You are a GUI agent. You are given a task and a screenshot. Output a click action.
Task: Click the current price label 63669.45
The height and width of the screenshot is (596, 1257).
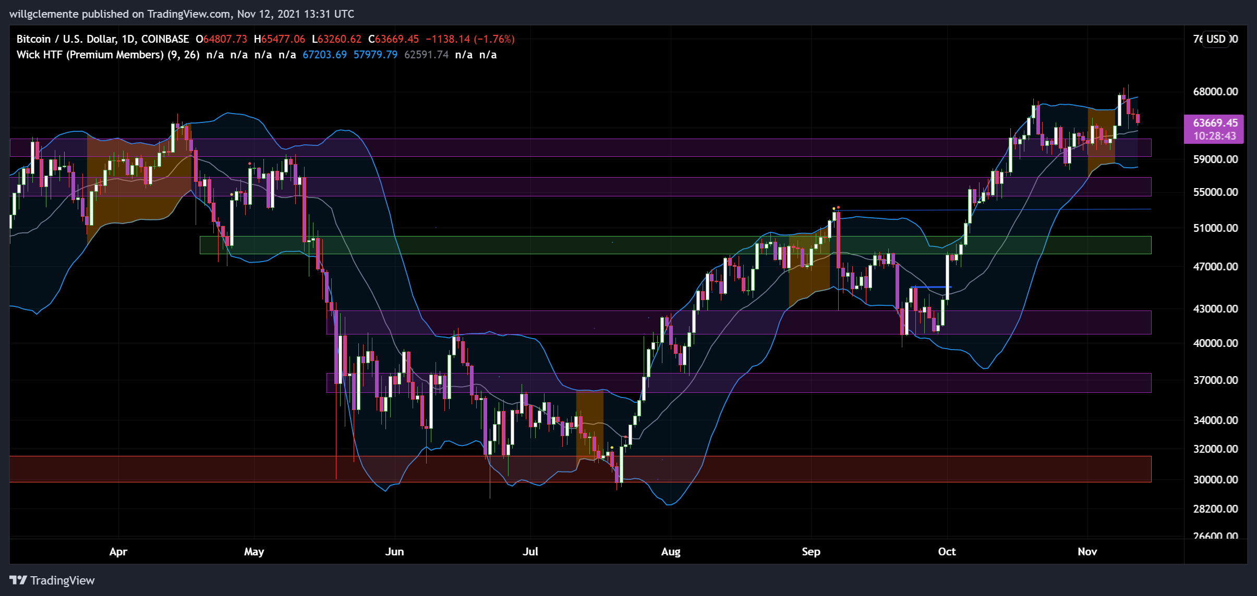click(1215, 123)
